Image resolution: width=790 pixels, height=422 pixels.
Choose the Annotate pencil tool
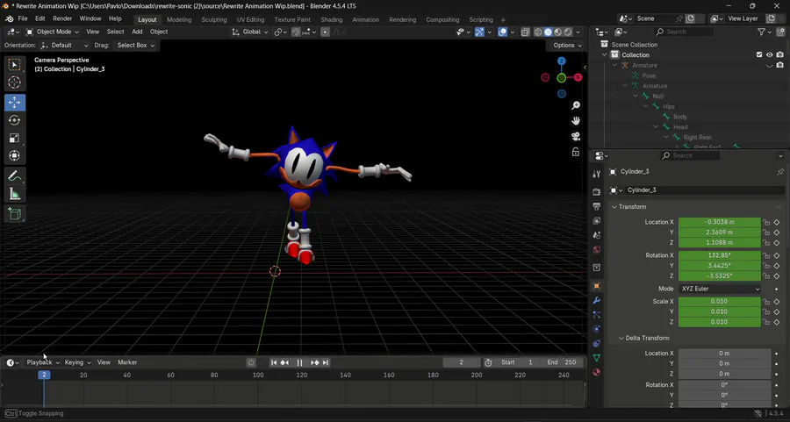[x=15, y=176]
